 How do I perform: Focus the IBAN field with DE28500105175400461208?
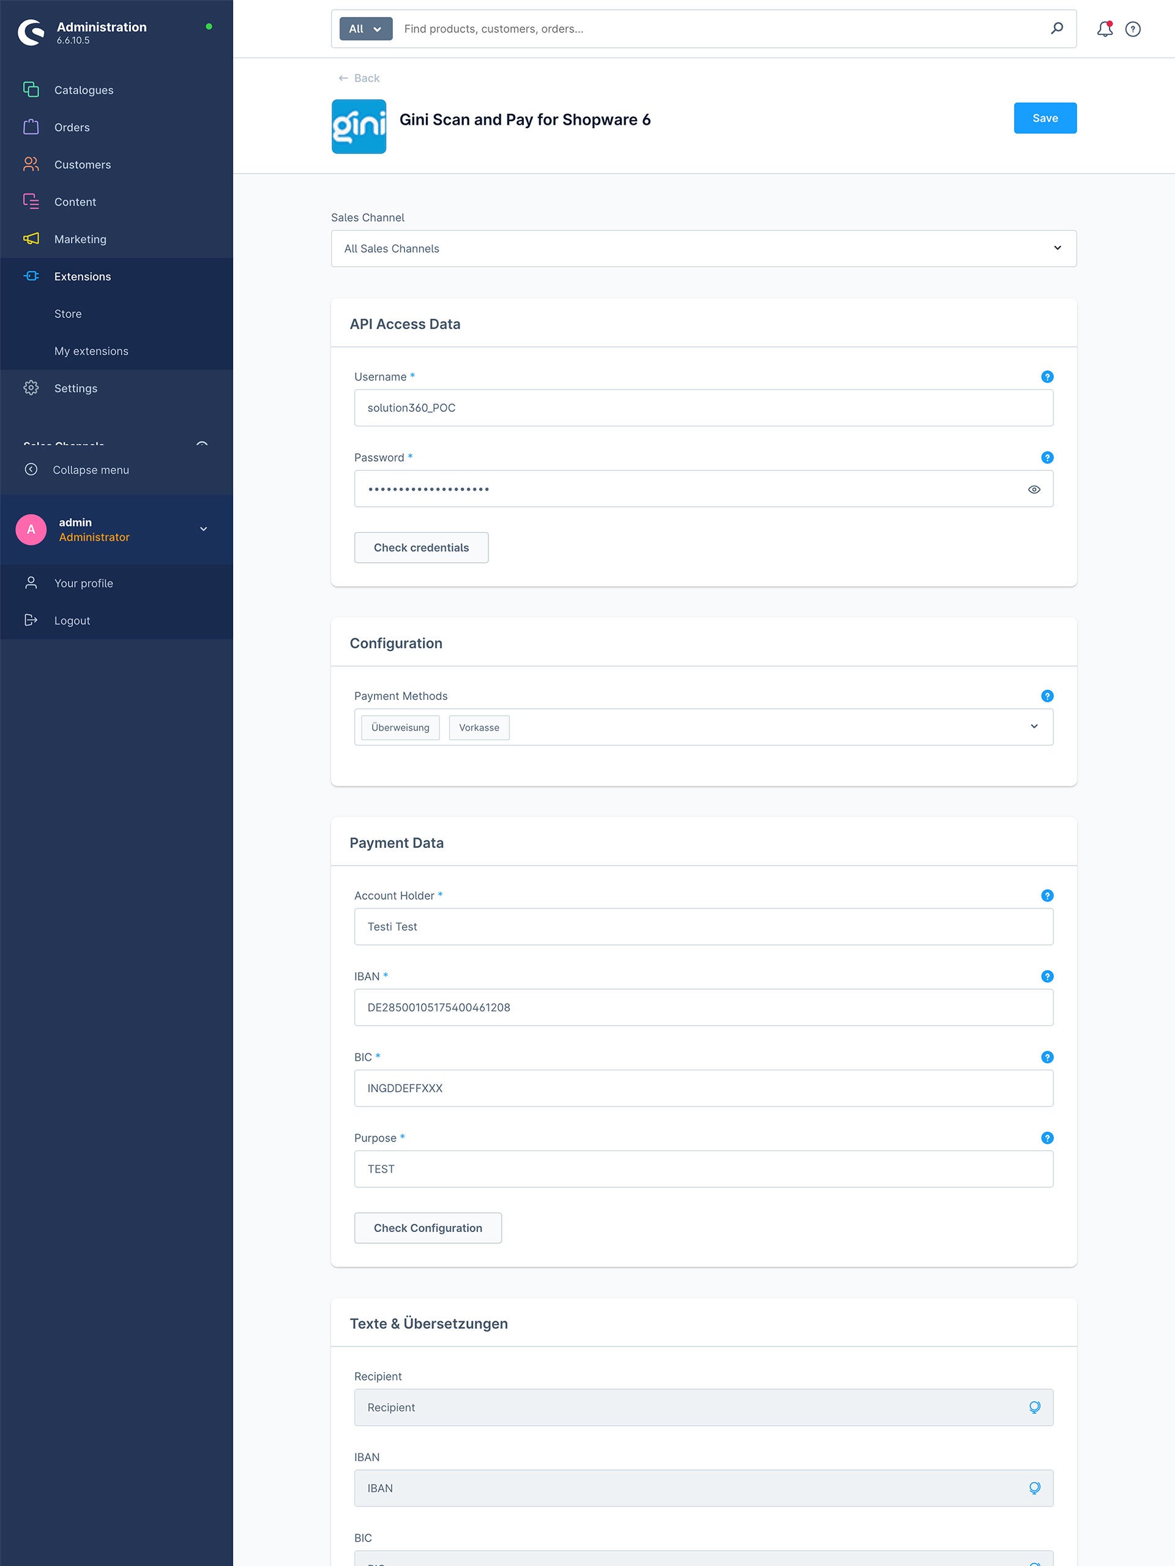tap(703, 1008)
